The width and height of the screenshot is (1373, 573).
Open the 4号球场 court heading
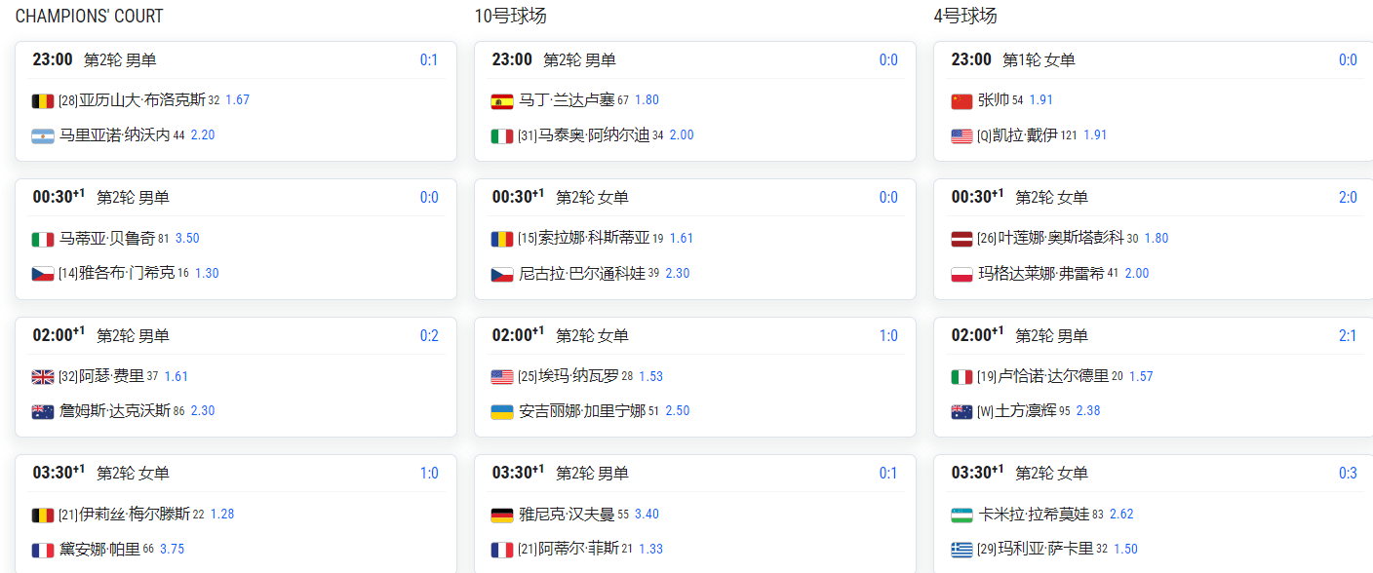point(965,16)
